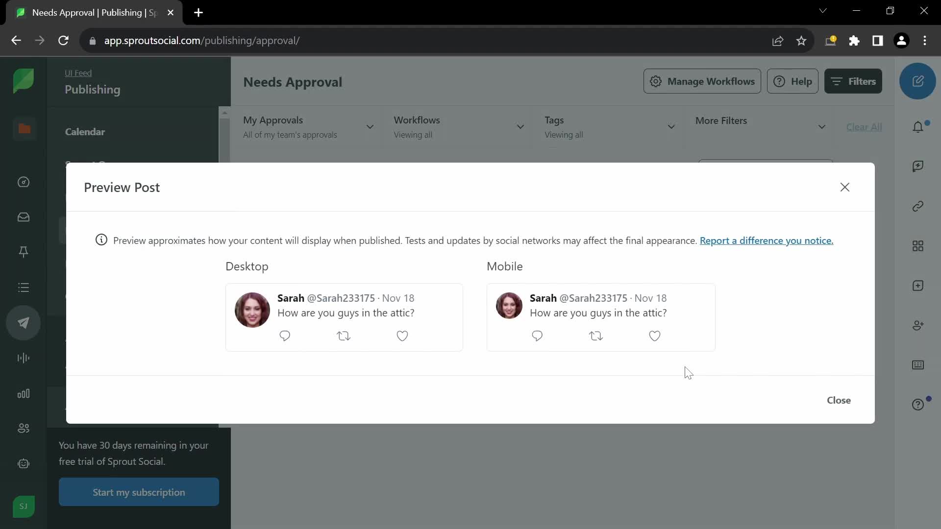Screen dimensions: 941x529
Task: Click the UI Feed breadcrumb link
Action: pos(78,73)
